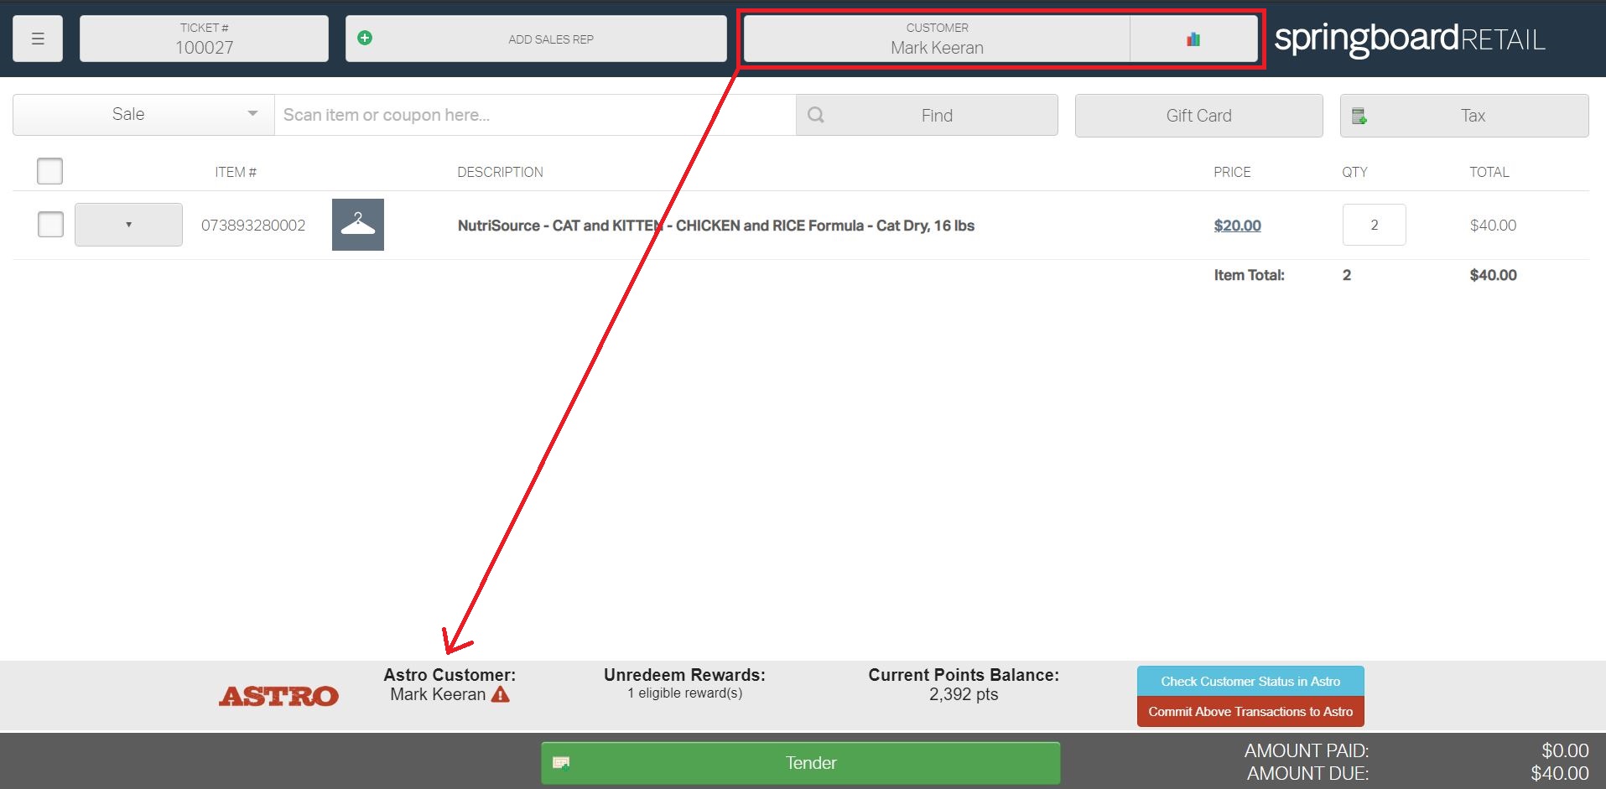
Task: Click the $20.00 price link
Action: tap(1237, 226)
